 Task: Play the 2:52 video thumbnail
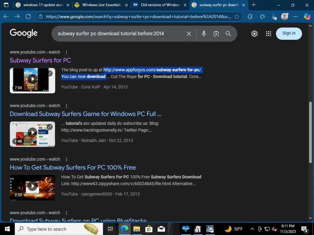pos(33,188)
